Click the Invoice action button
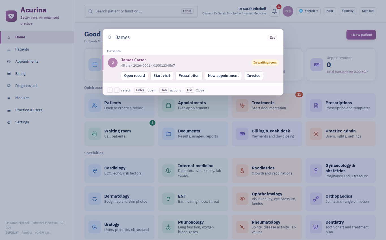 254,76
